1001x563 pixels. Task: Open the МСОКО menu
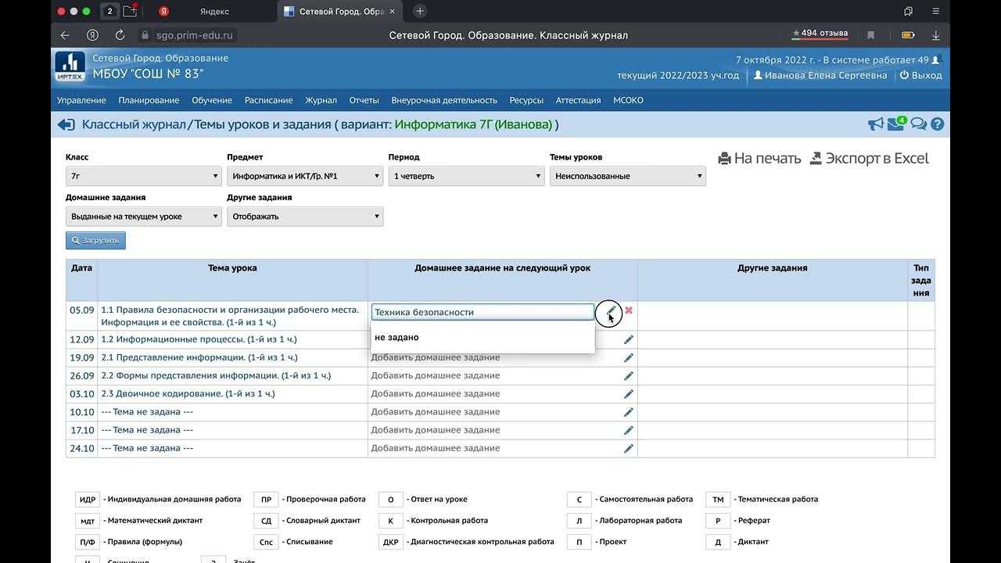click(x=628, y=100)
